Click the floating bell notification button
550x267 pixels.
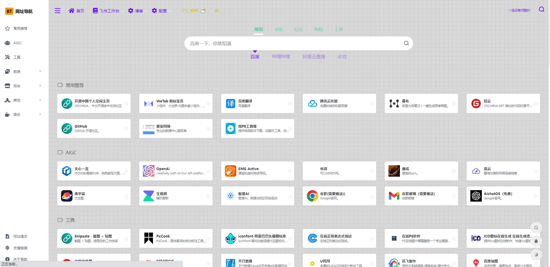[x=536, y=241]
